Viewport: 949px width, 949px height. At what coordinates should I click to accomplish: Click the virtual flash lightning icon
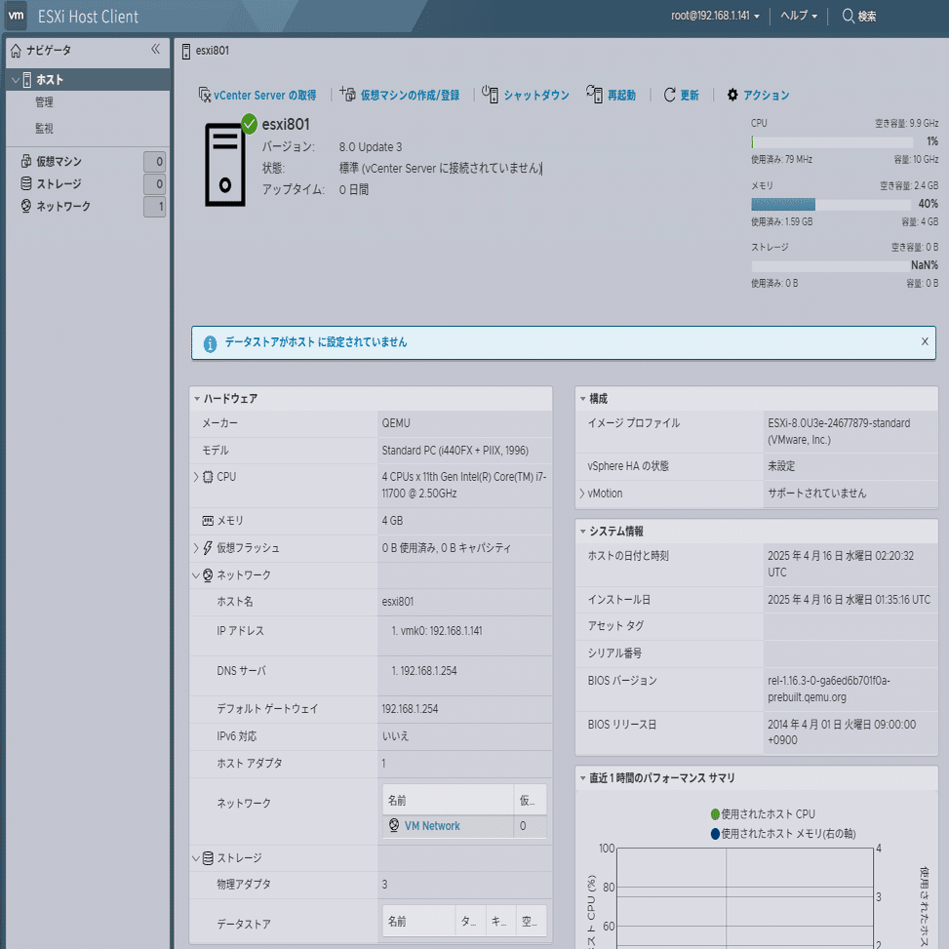(208, 548)
